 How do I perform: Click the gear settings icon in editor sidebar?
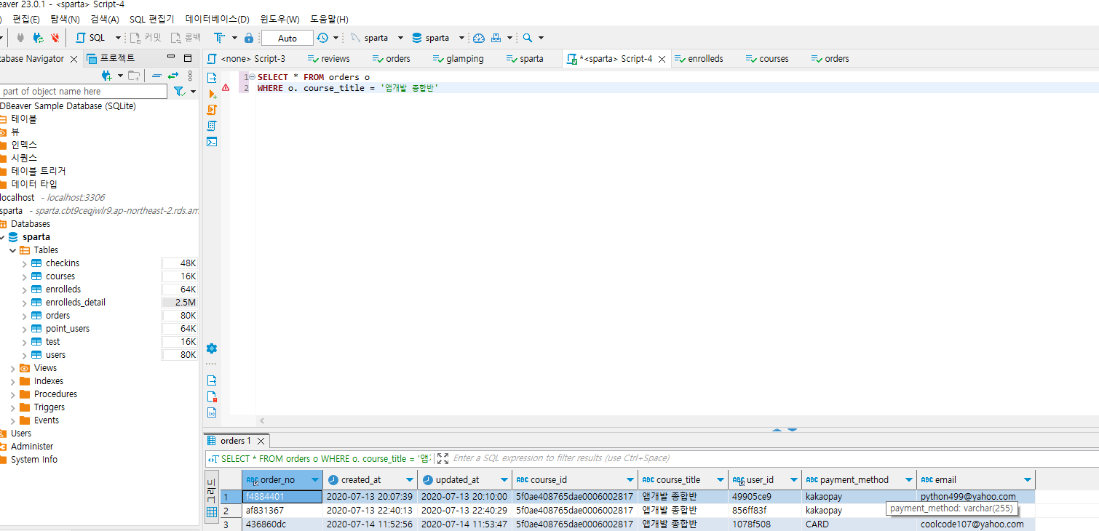pos(212,348)
